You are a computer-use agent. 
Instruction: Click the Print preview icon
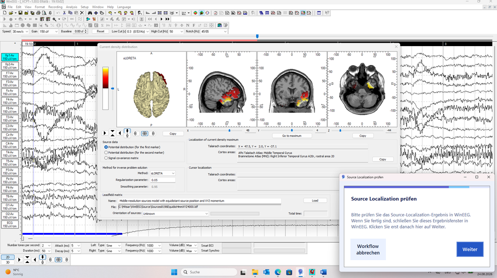(44, 13)
